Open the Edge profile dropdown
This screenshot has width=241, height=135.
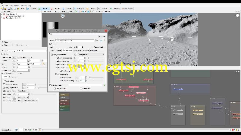pos(23,91)
